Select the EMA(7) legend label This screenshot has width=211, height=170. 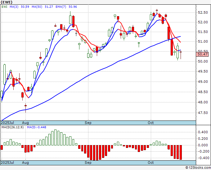[61, 7]
